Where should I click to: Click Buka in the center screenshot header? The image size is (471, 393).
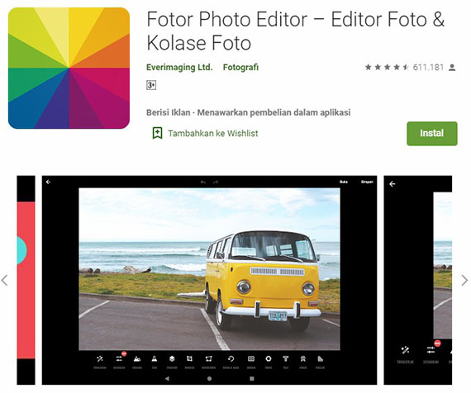pos(344,182)
